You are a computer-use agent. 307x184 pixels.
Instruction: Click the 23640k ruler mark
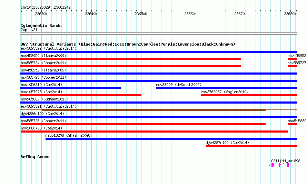(91, 14)
